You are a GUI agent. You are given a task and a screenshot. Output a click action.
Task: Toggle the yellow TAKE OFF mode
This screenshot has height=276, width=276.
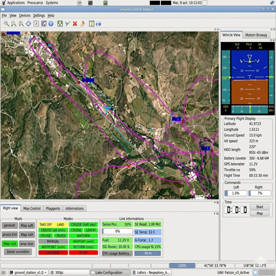(46, 225)
